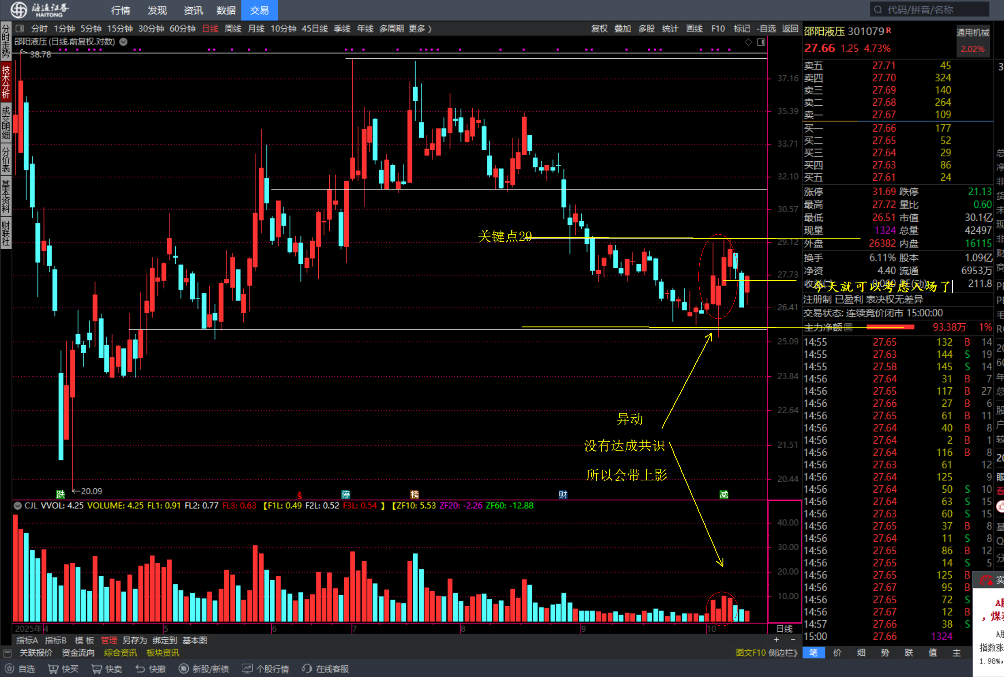Click the chart zoom-in plus control
The image size is (1004, 677).
coord(776,640)
